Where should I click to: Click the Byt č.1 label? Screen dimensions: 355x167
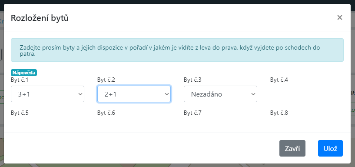point(20,80)
